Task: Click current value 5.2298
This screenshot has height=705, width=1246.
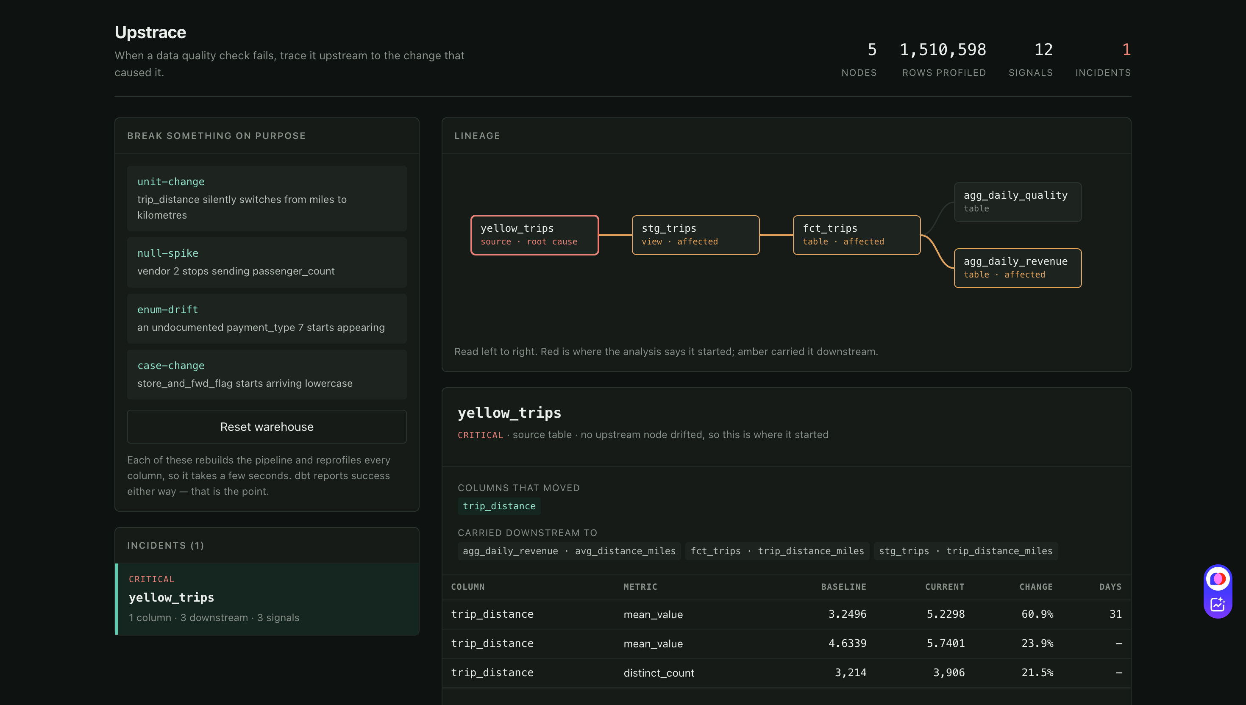Action: pyautogui.click(x=946, y=614)
